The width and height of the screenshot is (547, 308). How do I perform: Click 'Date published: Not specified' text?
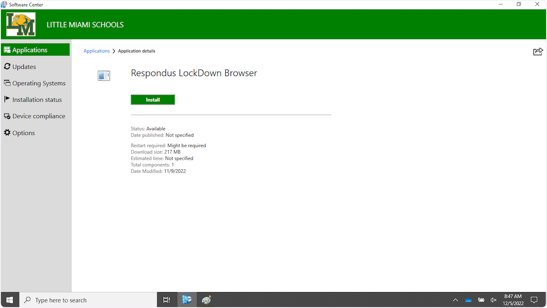point(162,135)
